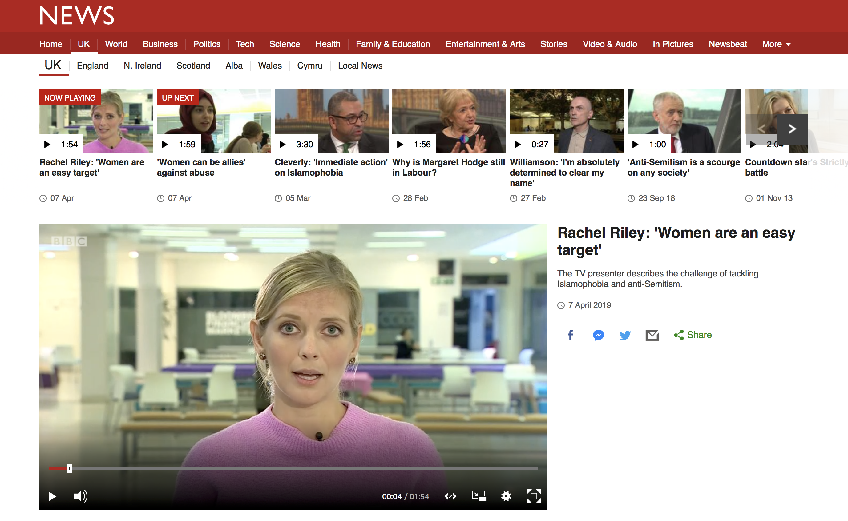
Task: Open the Health section
Action: pyautogui.click(x=328, y=44)
